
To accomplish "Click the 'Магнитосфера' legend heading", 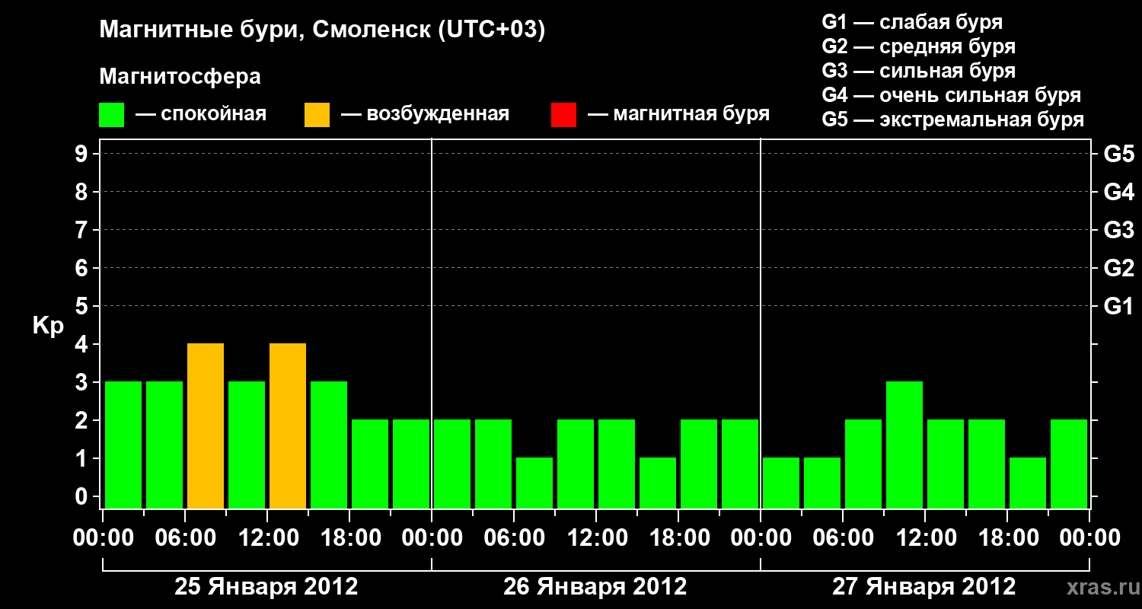I will (x=180, y=77).
